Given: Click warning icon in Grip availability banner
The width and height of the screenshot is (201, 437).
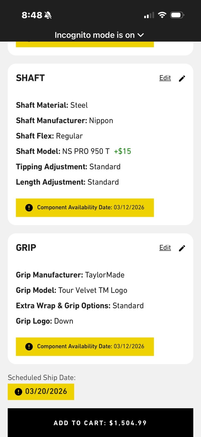Looking at the screenshot, I should [x=29, y=347].
